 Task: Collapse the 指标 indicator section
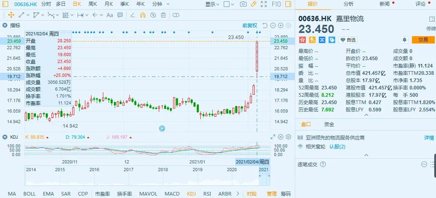[5, 26]
